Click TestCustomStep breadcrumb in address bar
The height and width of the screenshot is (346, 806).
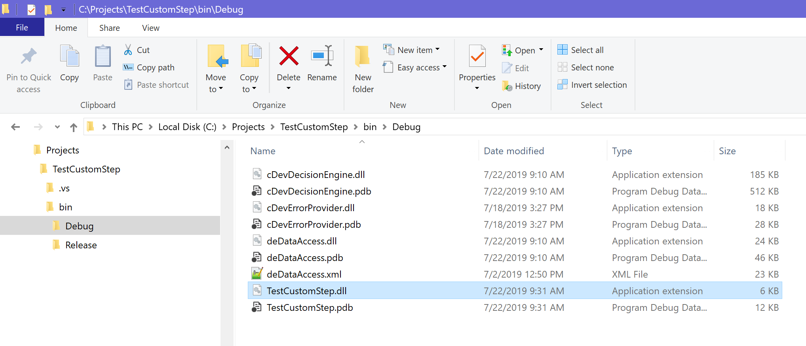coord(314,127)
